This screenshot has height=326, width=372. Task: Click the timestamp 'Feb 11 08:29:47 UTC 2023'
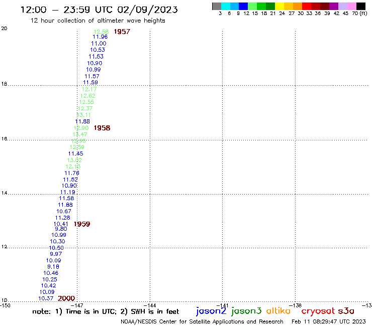[x=329, y=322]
